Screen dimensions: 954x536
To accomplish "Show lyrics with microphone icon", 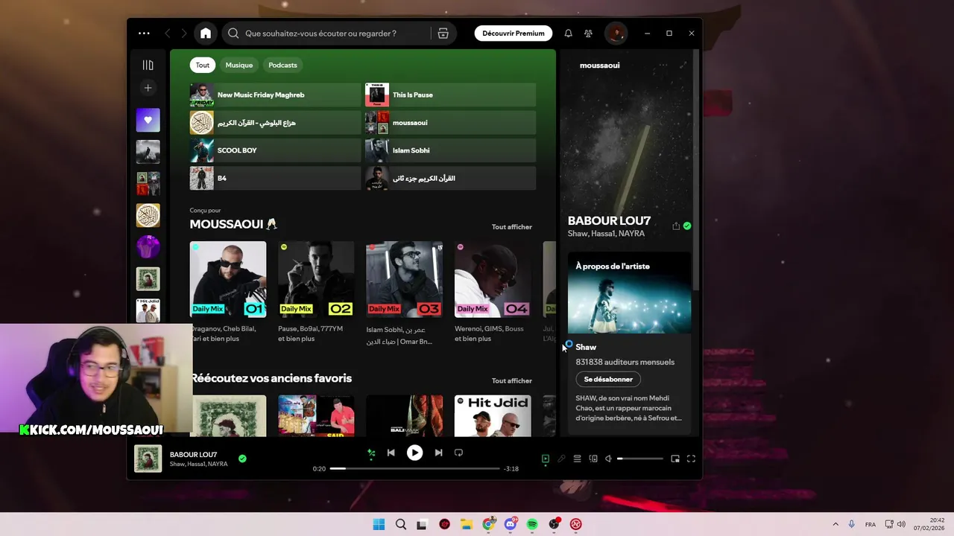I will pyautogui.click(x=561, y=459).
